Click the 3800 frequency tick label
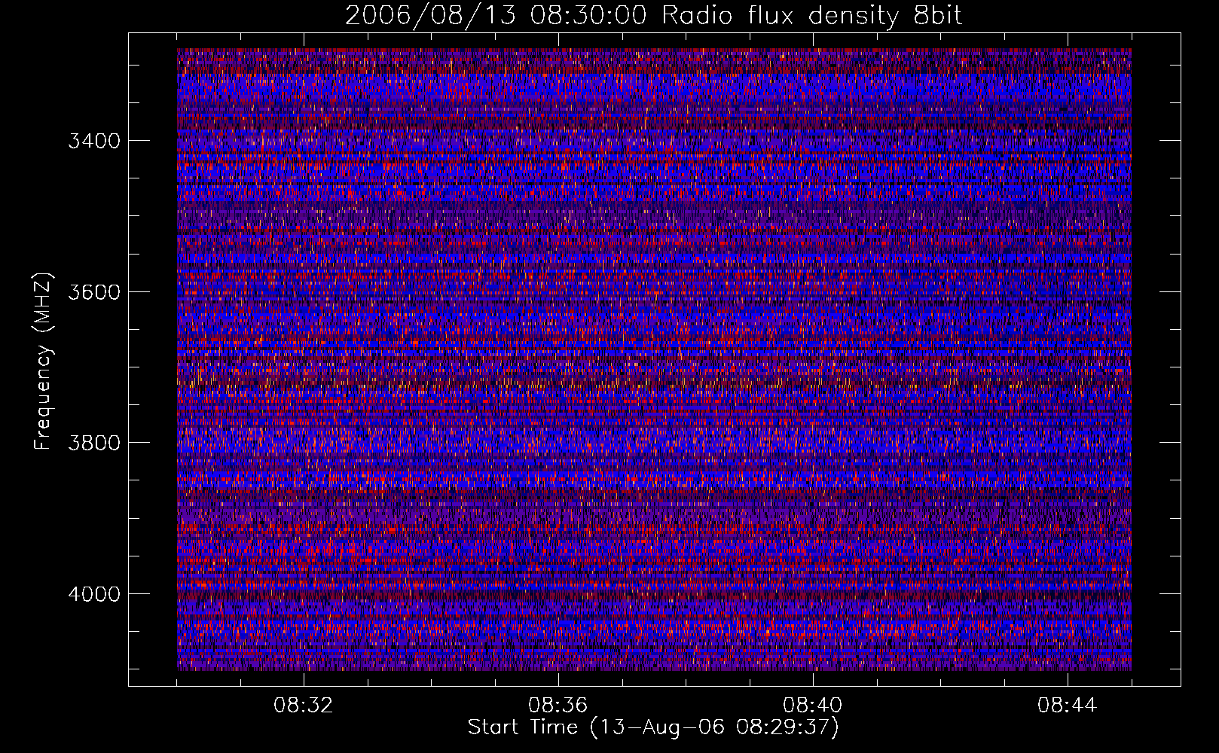 click(94, 442)
